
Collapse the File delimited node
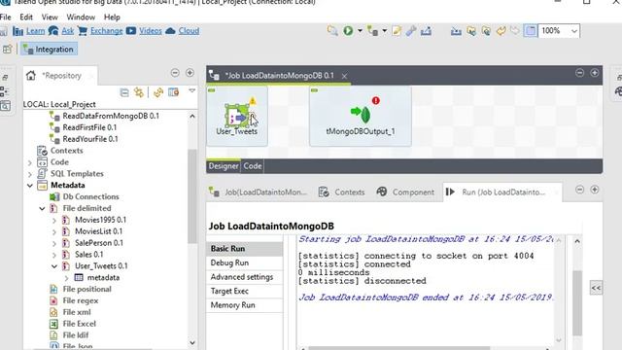[x=42, y=208]
